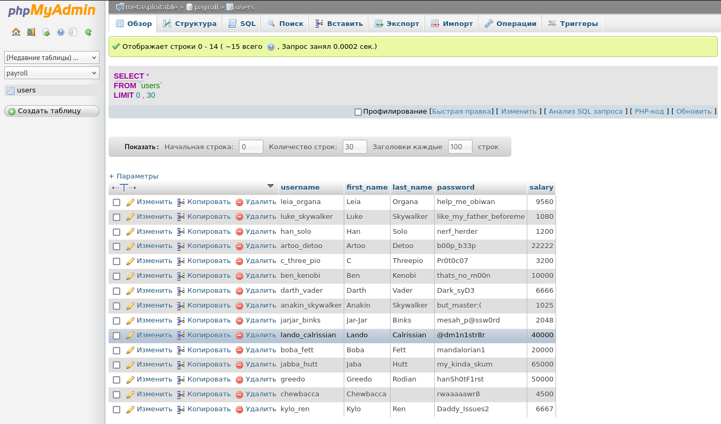Click the Обновить link
This screenshot has width=721, height=424.
coord(694,112)
